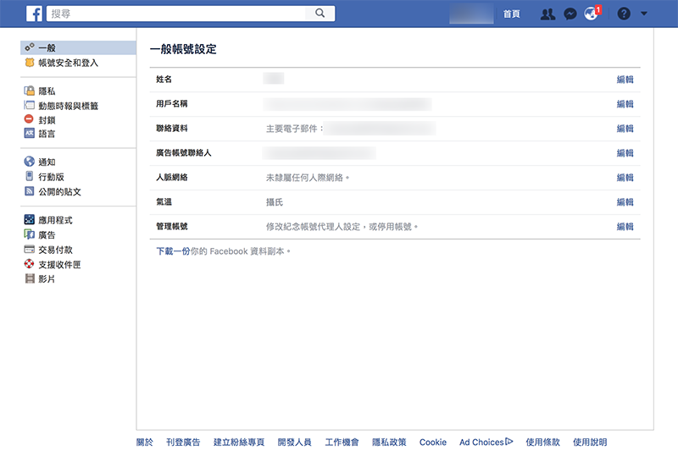Open the 通知 settings tab

pyautogui.click(x=47, y=162)
